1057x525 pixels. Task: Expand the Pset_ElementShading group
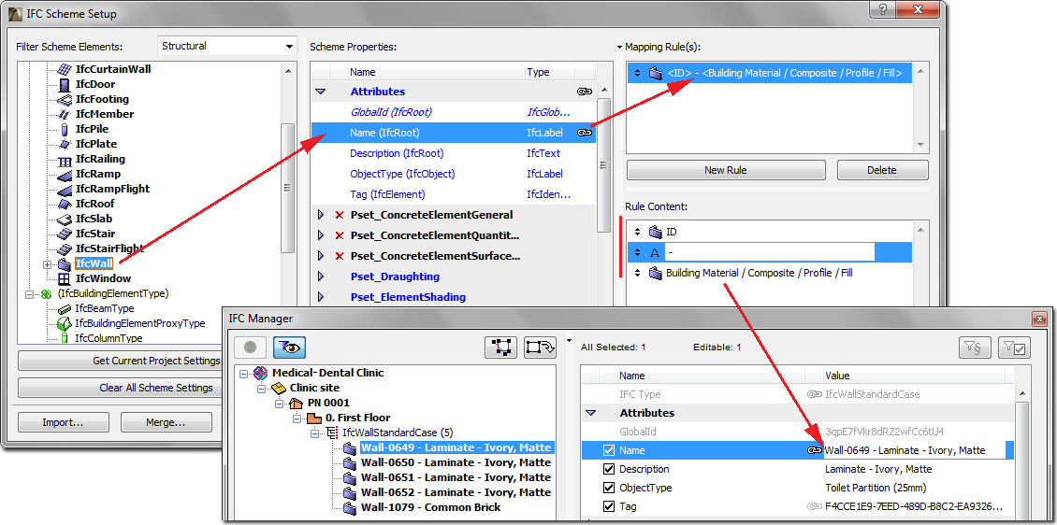click(x=321, y=297)
